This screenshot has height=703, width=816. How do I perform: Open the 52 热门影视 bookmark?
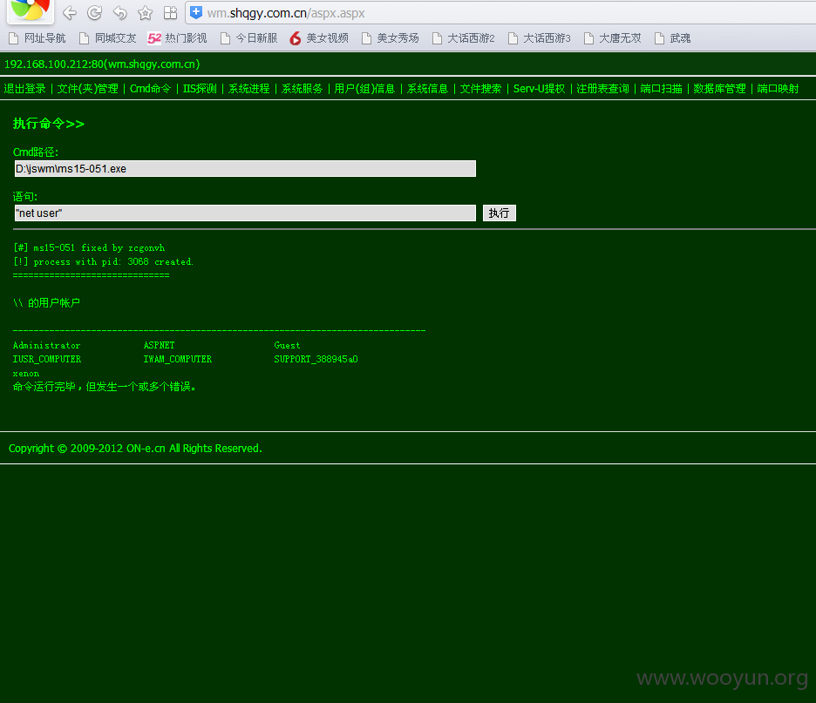tap(177, 38)
